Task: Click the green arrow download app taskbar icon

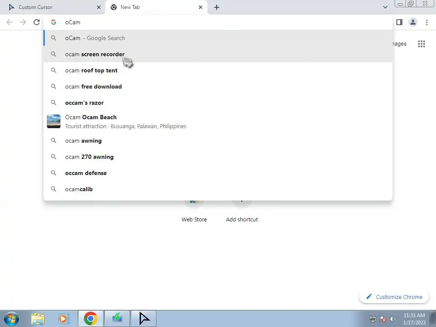Action: coord(117,318)
